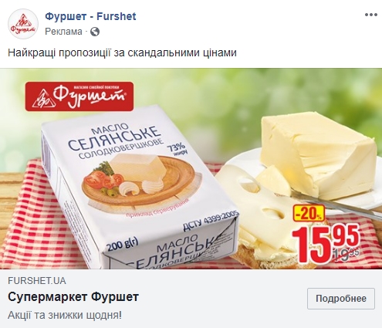Image resolution: width=382 pixels, height=328 pixels.
Task: Click the butter block on the plate
Action: (316, 154)
